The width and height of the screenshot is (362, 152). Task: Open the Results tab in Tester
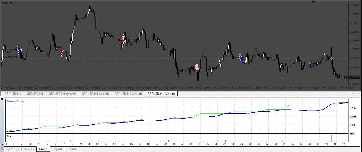[x=29, y=149]
